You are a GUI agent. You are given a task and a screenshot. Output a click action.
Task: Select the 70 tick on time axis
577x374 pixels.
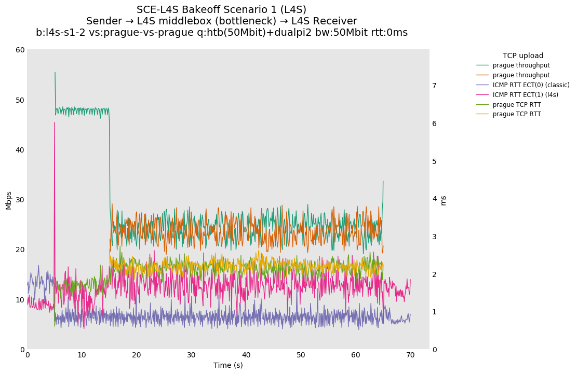410,355
